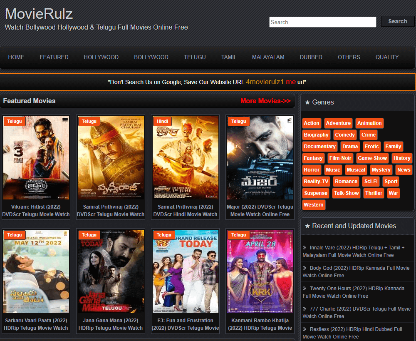The image size is (416, 341).
Task: Open the Sarkaru Vaari Paata poster thumbnail
Action: pyautogui.click(x=36, y=271)
